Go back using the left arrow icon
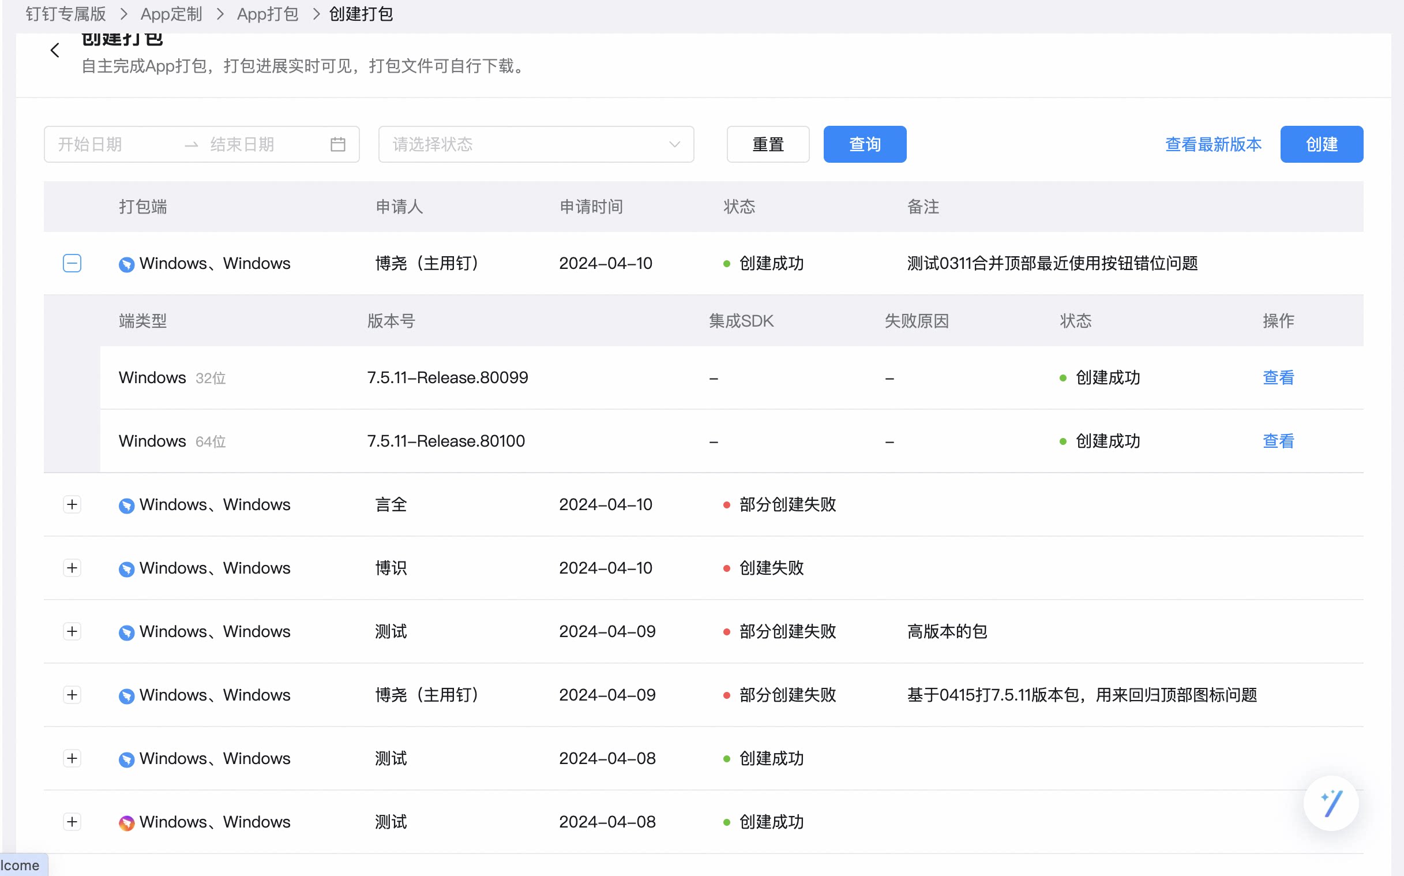The width and height of the screenshot is (1404, 876). coord(55,51)
